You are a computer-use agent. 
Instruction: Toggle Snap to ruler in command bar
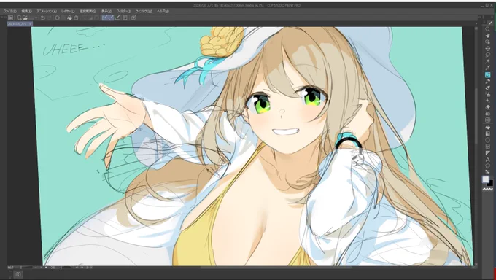coord(105,17)
